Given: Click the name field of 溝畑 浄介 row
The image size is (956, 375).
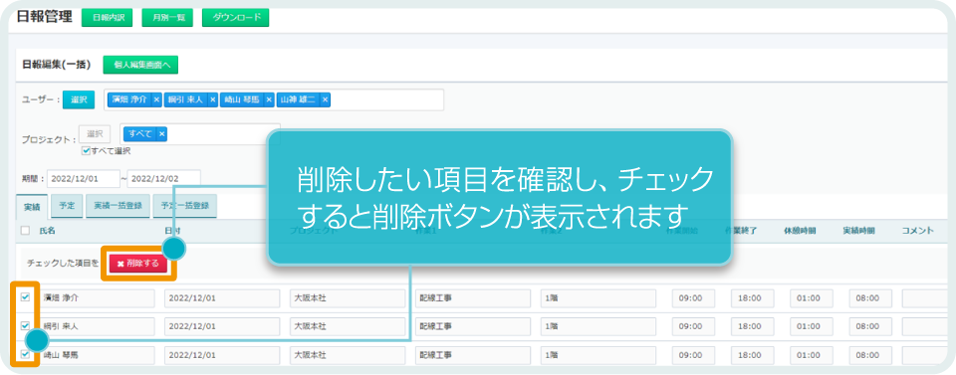Looking at the screenshot, I should point(97,298).
